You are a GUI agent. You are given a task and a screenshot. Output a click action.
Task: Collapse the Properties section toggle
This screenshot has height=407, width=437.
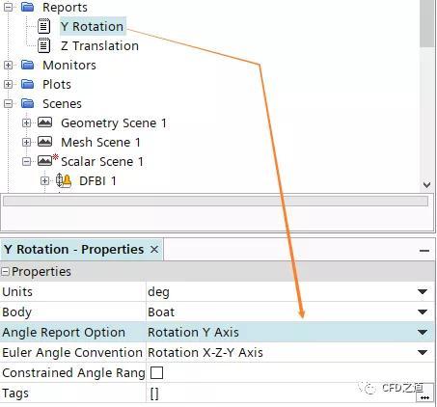click(5, 272)
